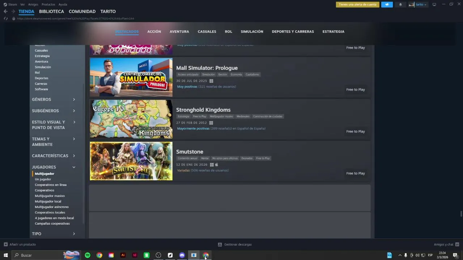
Task: Toggle the Un jugador filter
Action: click(x=43, y=179)
